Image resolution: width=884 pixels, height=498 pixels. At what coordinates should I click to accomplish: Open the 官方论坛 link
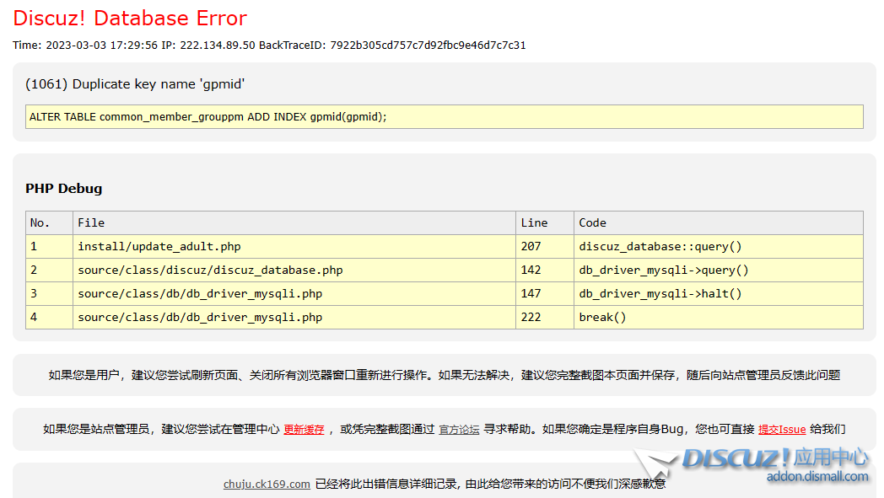[459, 430]
